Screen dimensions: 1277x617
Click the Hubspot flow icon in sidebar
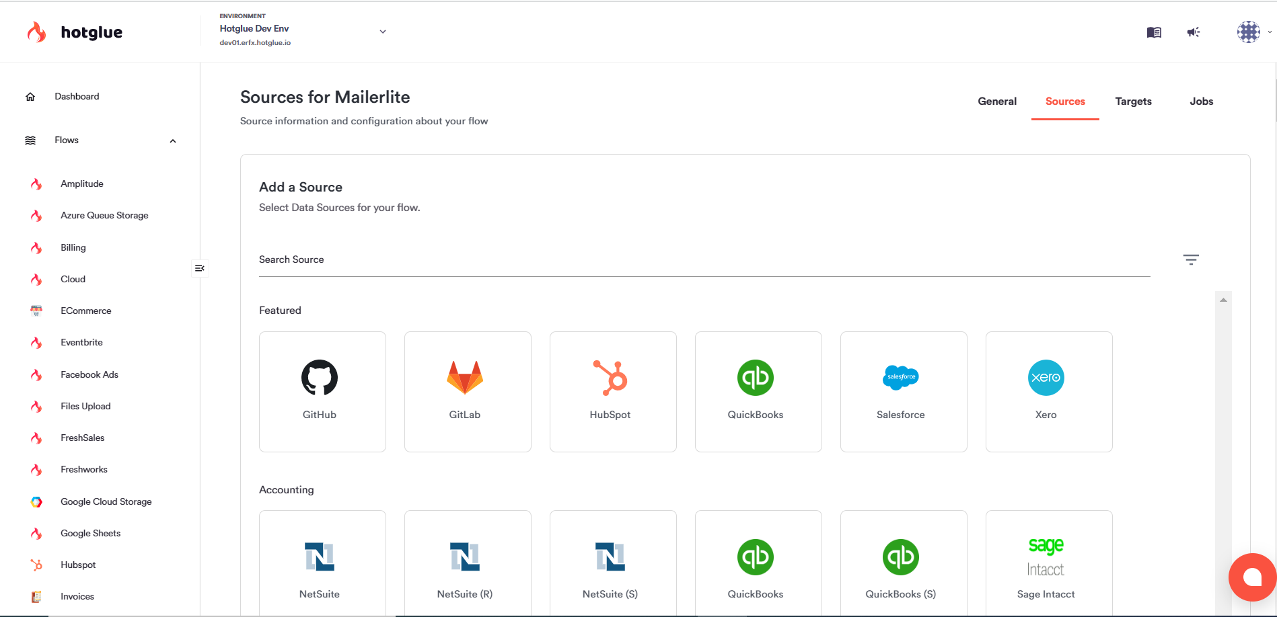[x=36, y=565]
